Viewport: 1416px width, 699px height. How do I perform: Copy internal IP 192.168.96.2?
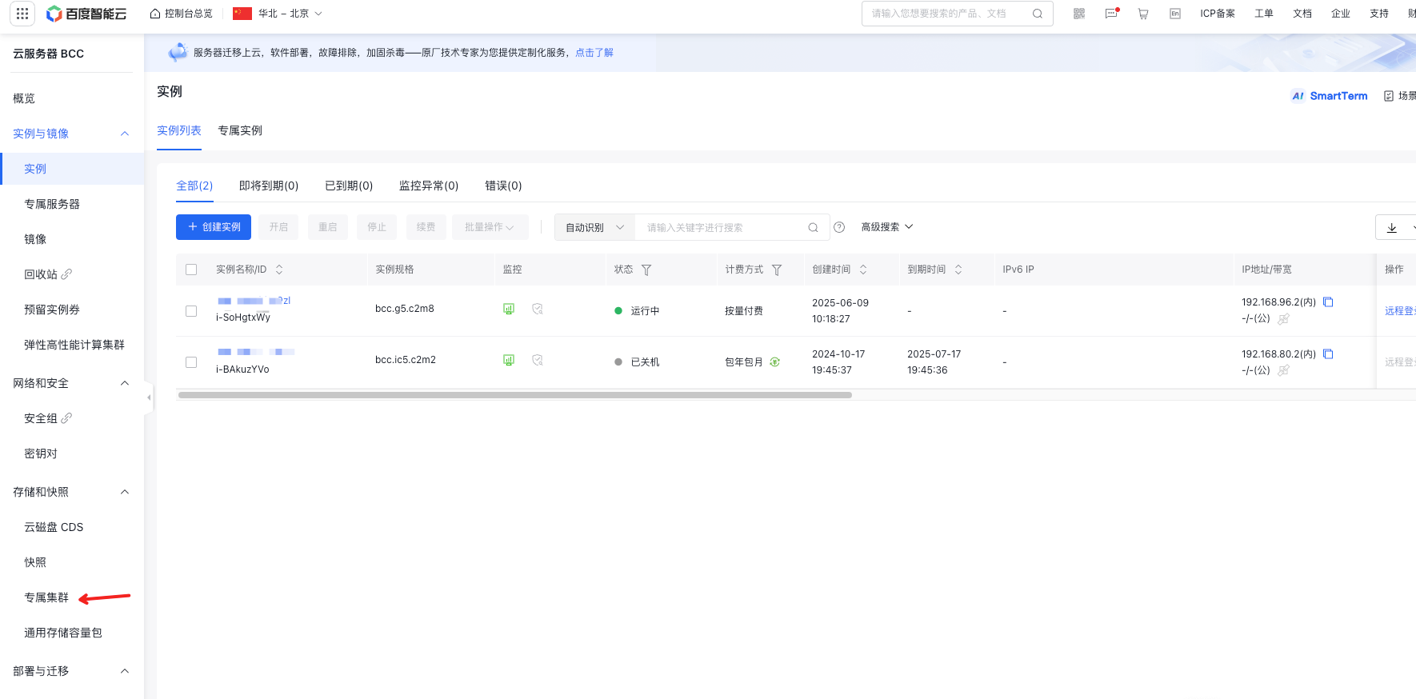(x=1328, y=302)
